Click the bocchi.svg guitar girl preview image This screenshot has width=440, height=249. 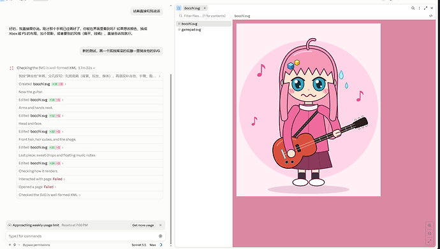tap(309, 110)
